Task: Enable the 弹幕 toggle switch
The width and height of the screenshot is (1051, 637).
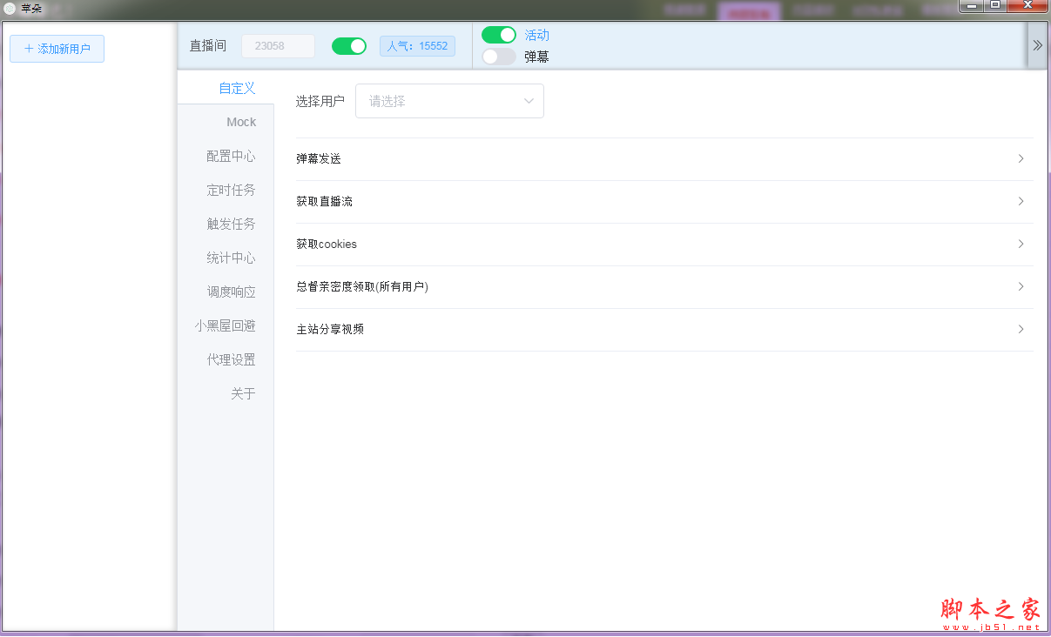Action: click(x=498, y=57)
